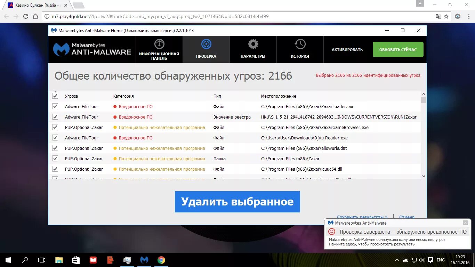The width and height of the screenshot is (475, 267).
Task: Expand hidden system tray icons
Action: [x=397, y=260]
